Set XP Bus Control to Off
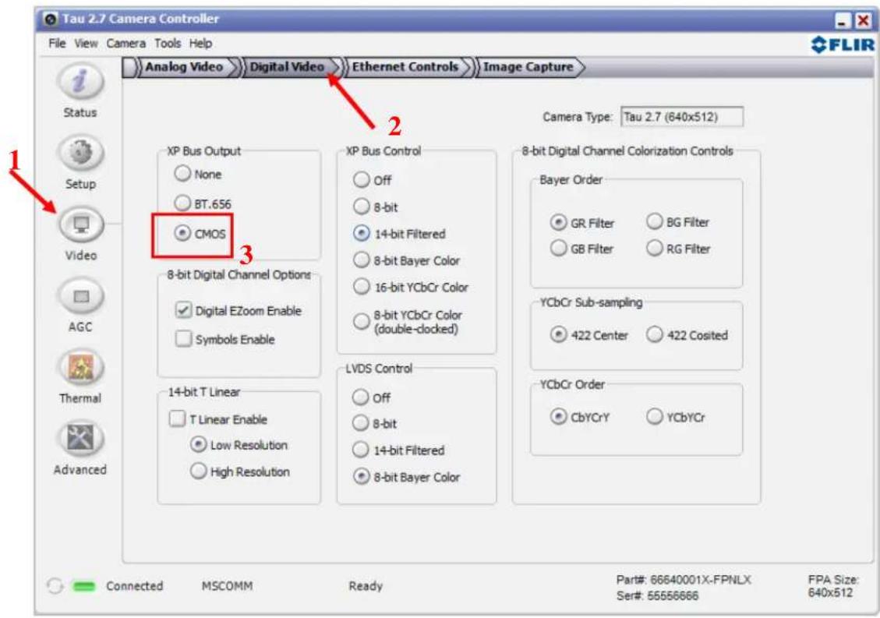Viewport: 880px width, 618px height. coord(372,180)
